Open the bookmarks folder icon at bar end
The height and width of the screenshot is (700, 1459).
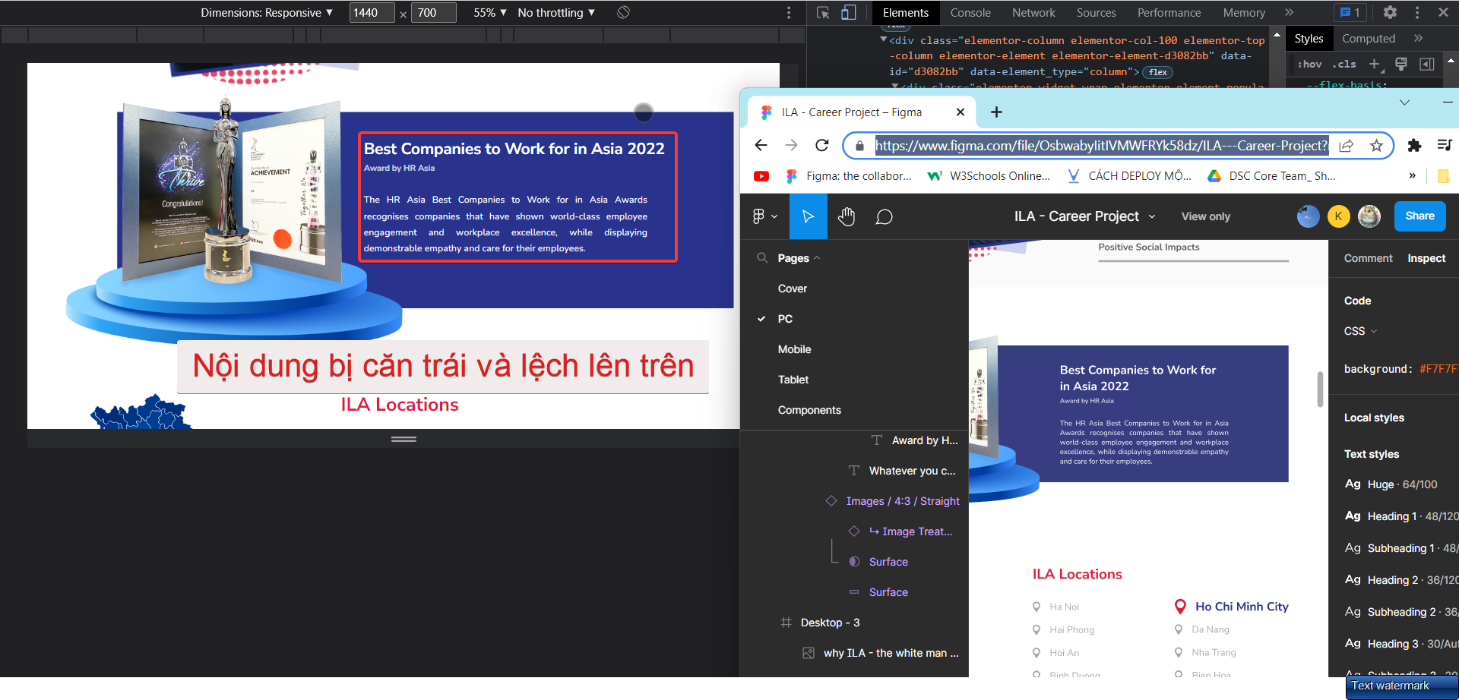click(1444, 176)
